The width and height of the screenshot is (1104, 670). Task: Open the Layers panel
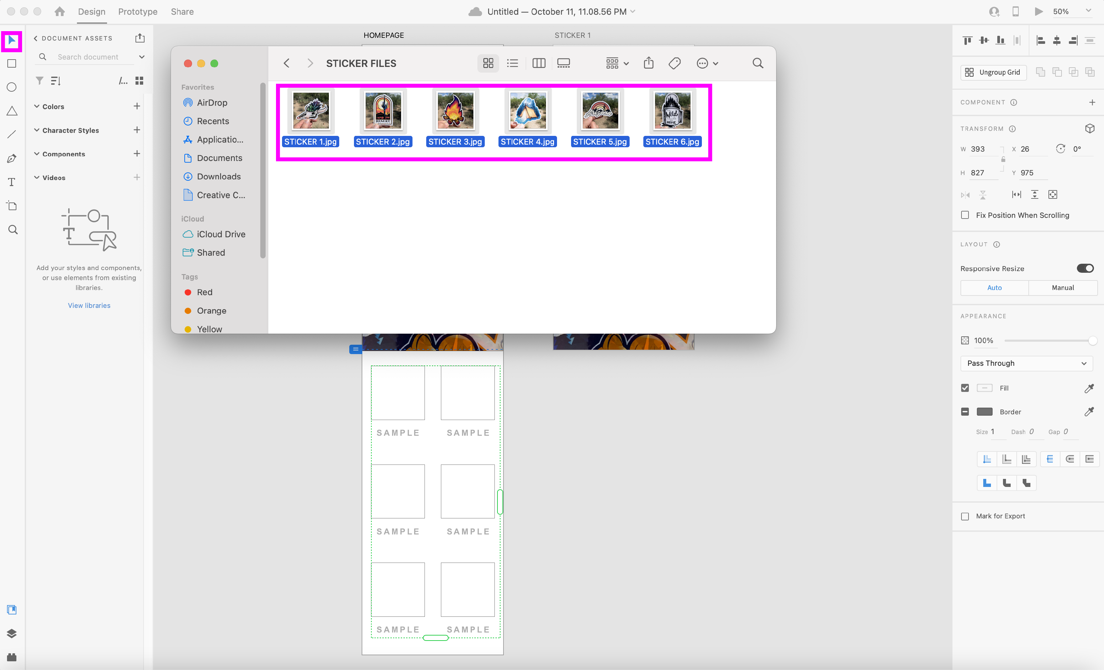click(12, 633)
